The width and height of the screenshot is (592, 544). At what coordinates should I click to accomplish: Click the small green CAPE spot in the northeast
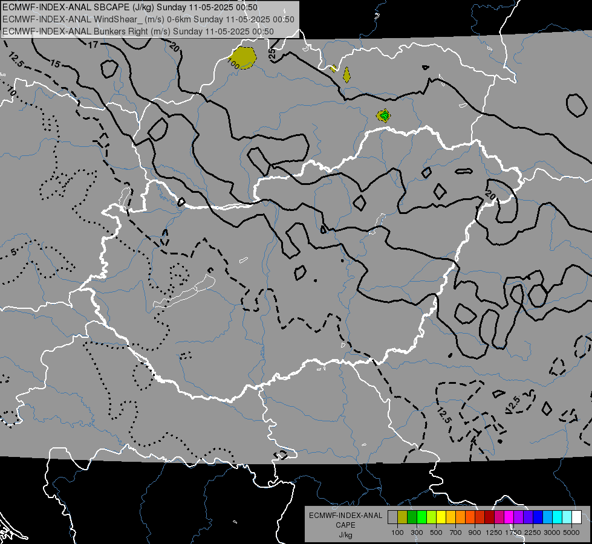[x=384, y=115]
